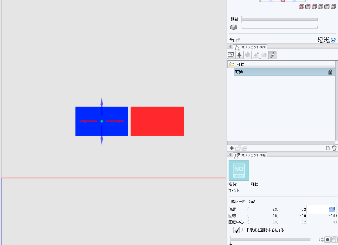Image resolution: width=338 pixels, height=245 pixels.
Task: Click the position Y value 0.2
Action: [304, 210]
